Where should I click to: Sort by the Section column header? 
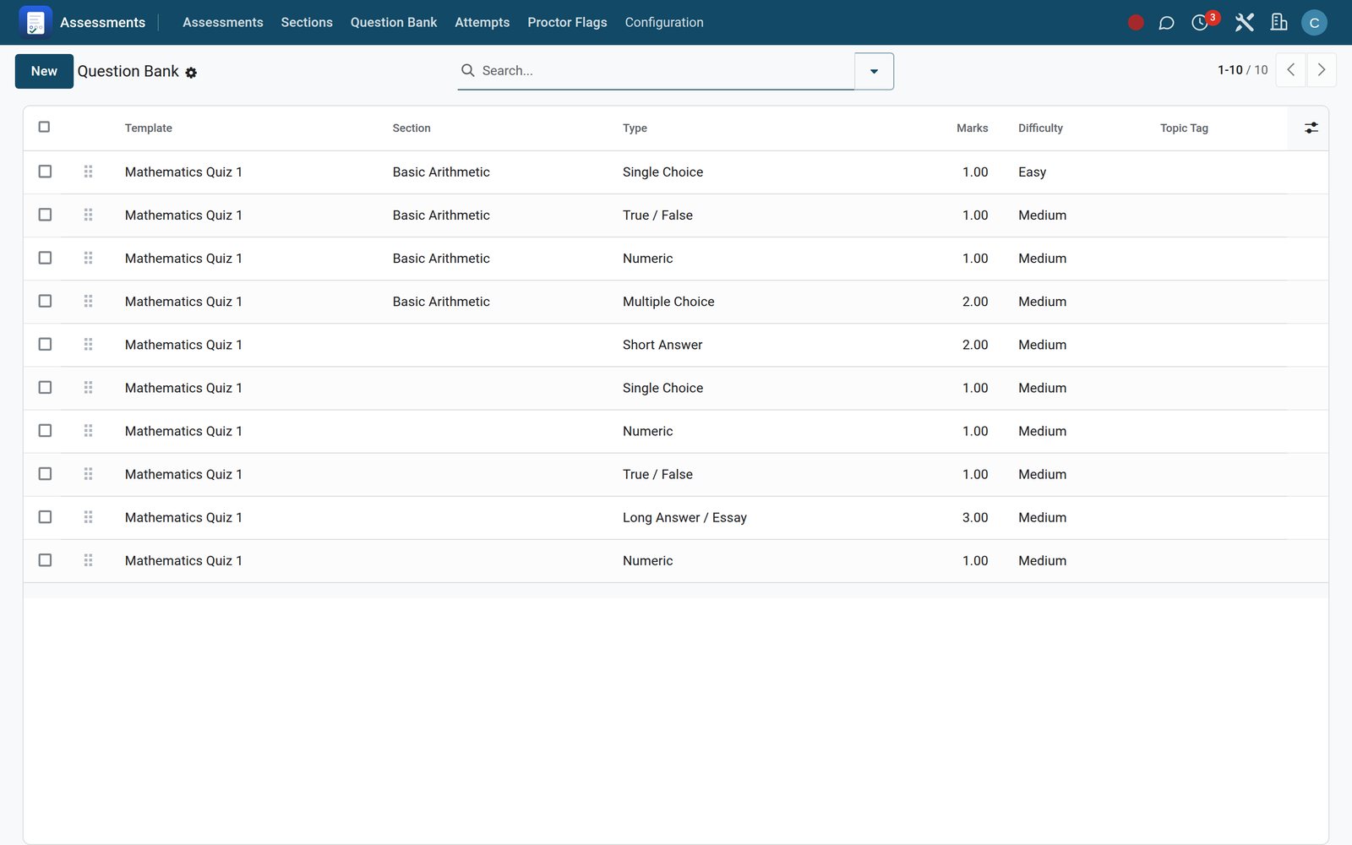[412, 128]
